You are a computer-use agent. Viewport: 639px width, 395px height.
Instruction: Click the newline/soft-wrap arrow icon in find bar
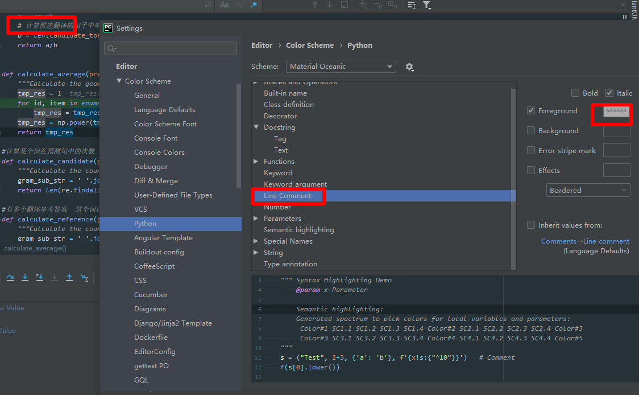point(207,5)
